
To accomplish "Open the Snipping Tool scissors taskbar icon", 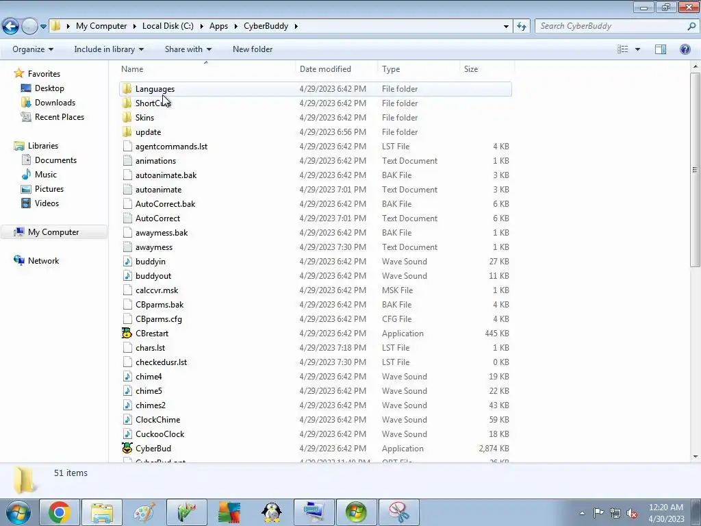I will (x=399, y=512).
